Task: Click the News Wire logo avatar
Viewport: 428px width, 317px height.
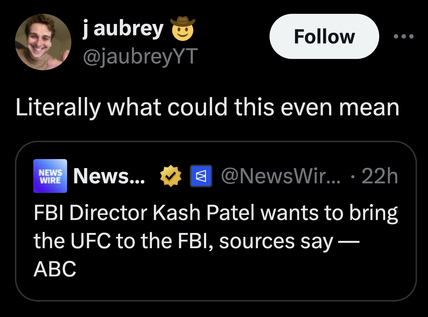Action: [50, 176]
